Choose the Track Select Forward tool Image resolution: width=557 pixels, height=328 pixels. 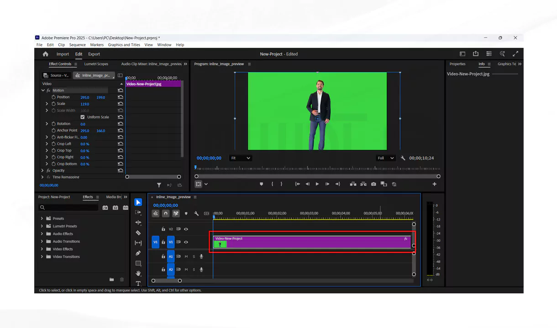coord(138,212)
